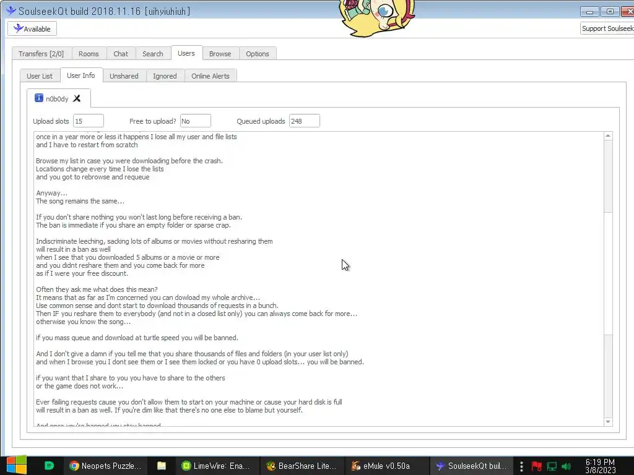Click the blue info icon on n0b0dy tab

point(39,98)
